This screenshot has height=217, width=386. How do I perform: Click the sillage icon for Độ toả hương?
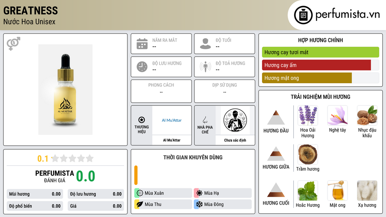[205, 67]
